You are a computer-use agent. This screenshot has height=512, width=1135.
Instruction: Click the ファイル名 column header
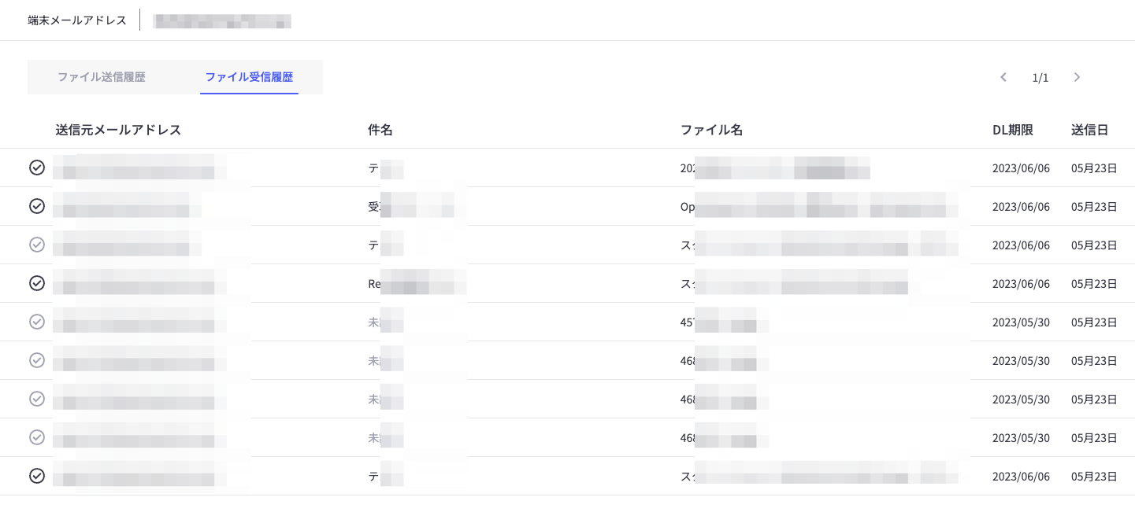[711, 130]
